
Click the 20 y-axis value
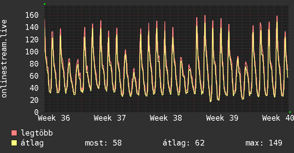[x=34, y=100]
